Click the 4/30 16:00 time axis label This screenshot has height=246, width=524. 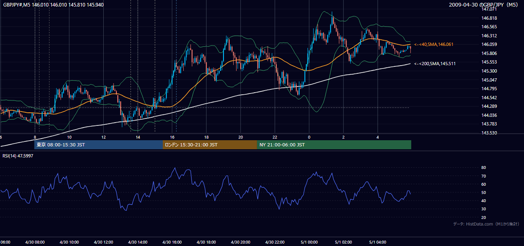[x=172, y=242]
